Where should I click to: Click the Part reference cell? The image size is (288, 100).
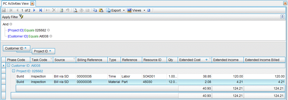131,82
